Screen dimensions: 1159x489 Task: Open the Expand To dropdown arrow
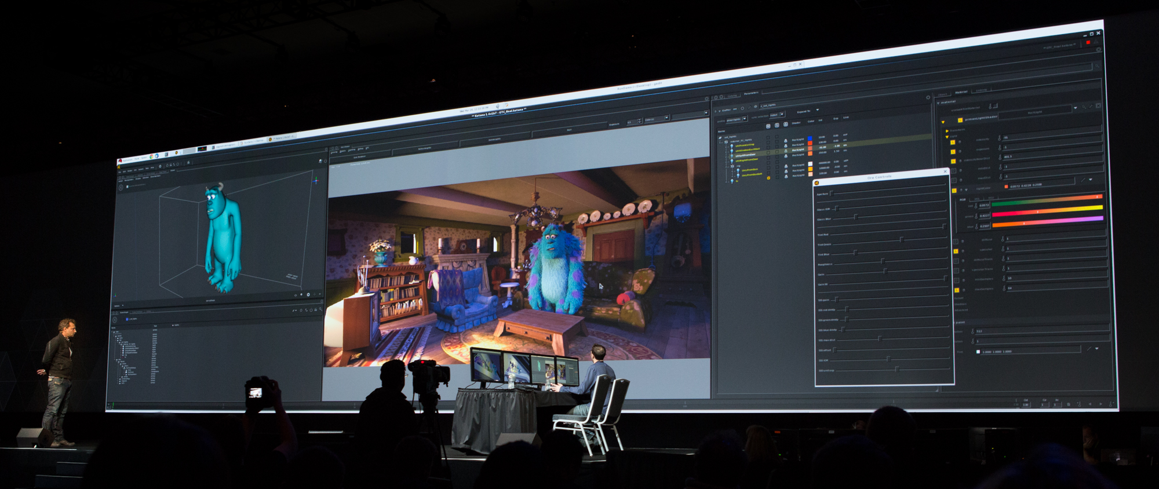(x=818, y=110)
